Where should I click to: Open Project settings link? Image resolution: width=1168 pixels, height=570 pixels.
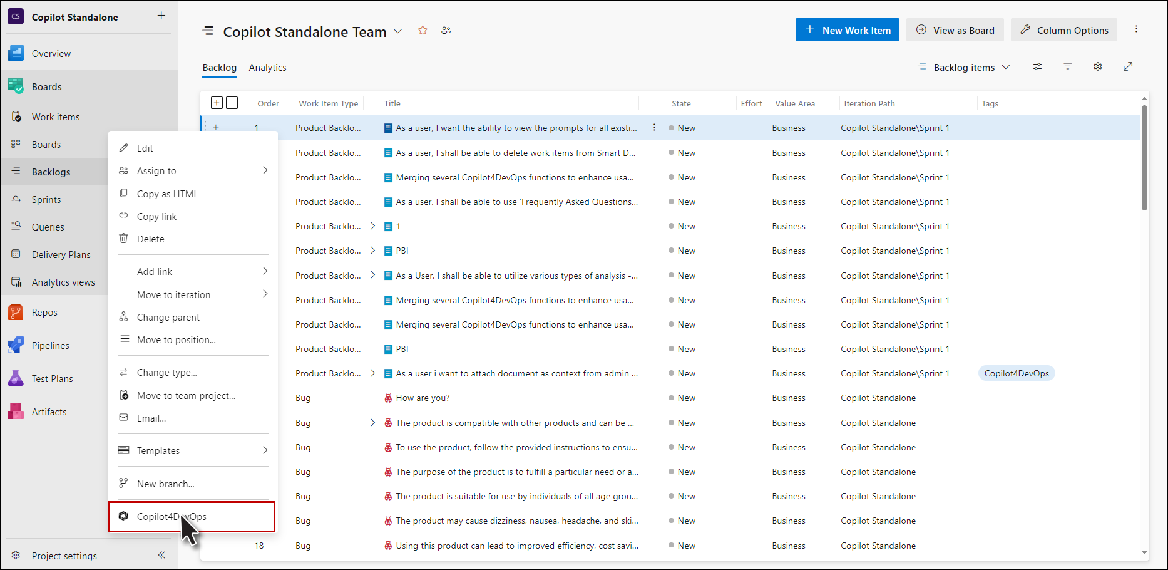64,556
